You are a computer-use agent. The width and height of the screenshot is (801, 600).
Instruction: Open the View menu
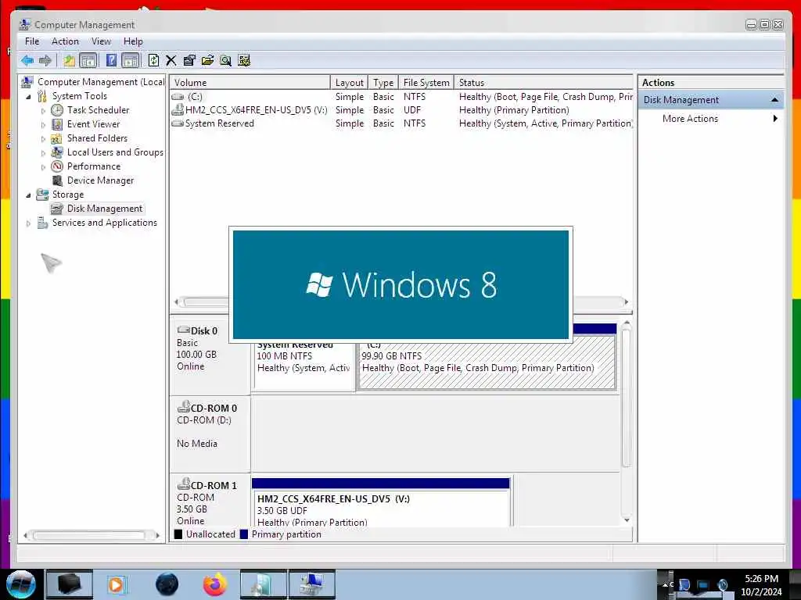[x=101, y=41]
